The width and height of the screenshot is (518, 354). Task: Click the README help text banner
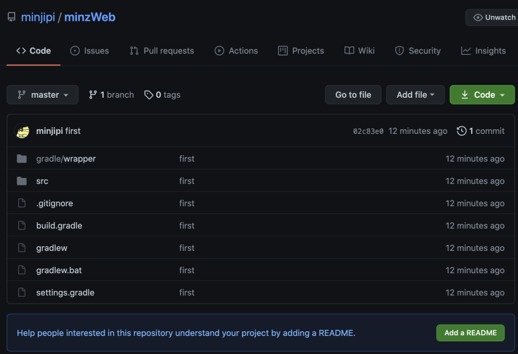(186, 333)
